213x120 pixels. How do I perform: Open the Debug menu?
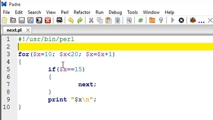click(x=115, y=12)
